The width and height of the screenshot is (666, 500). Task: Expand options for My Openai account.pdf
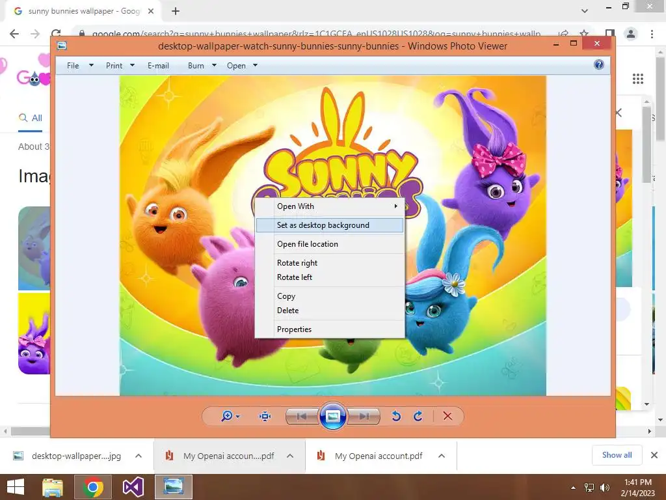442,456
